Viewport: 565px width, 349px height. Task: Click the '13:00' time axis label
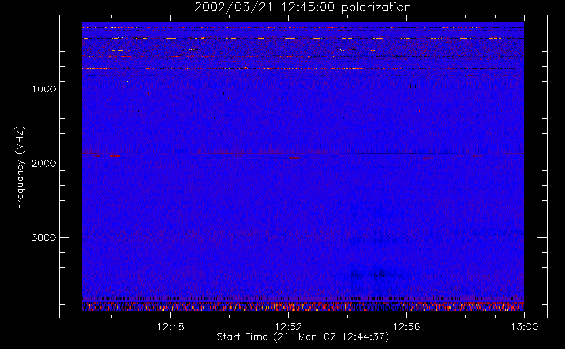tap(524, 327)
